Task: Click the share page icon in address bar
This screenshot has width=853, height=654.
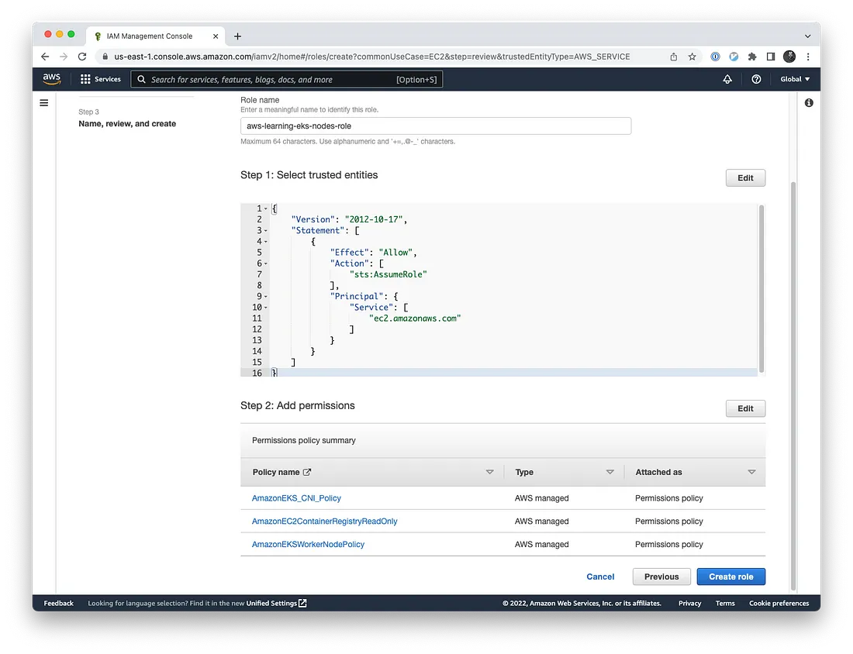Action: click(x=673, y=57)
